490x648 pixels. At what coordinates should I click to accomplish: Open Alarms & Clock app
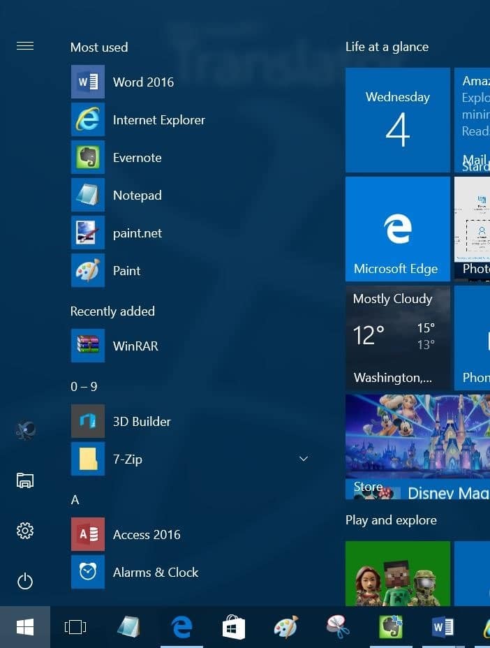[x=192, y=573]
